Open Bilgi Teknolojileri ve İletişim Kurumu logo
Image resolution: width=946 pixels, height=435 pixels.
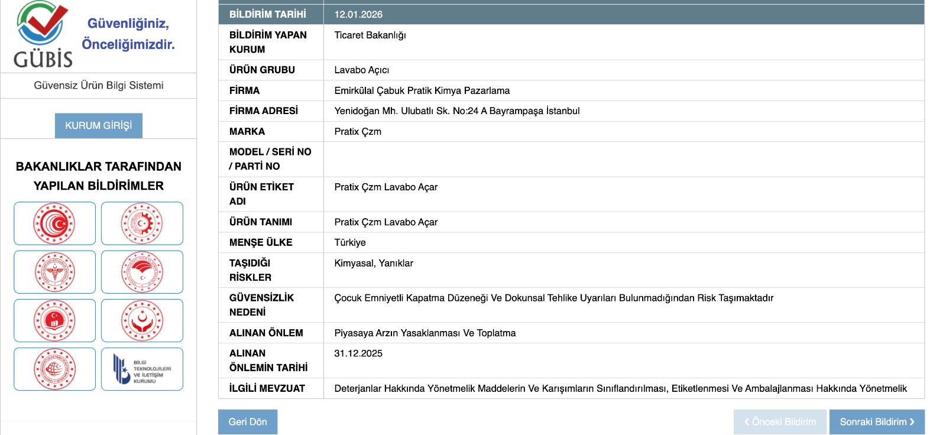[142, 369]
